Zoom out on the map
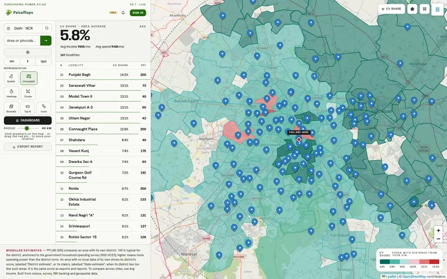This screenshot has width=447, height=279. pos(438,239)
